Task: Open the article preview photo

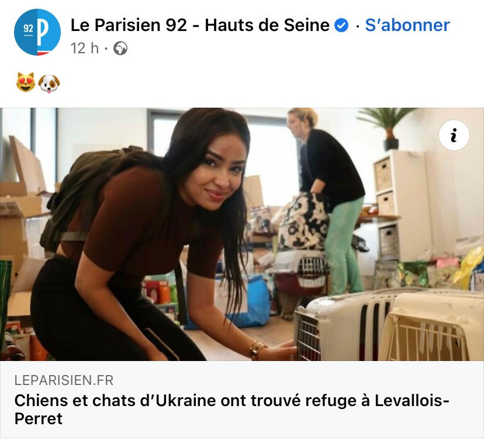Action: click(242, 234)
